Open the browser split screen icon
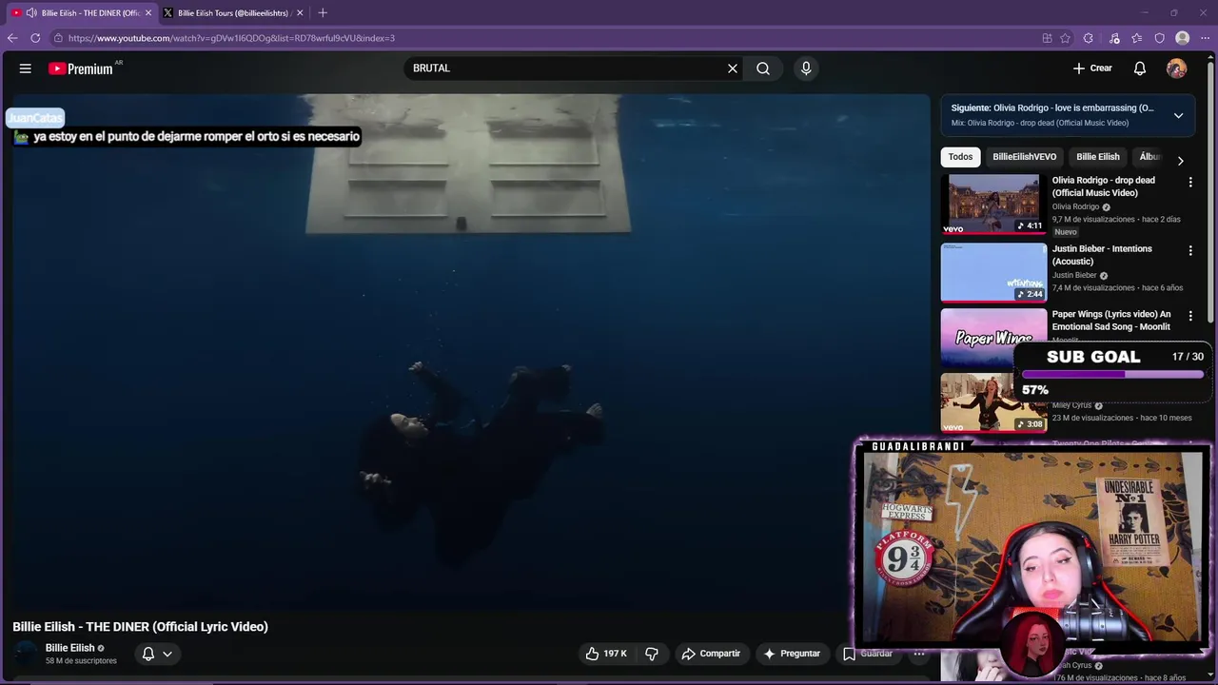The width and height of the screenshot is (1218, 685). (1047, 38)
